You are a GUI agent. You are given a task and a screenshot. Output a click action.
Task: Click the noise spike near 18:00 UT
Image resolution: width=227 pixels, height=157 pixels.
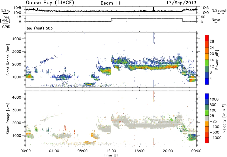tap(154, 9)
